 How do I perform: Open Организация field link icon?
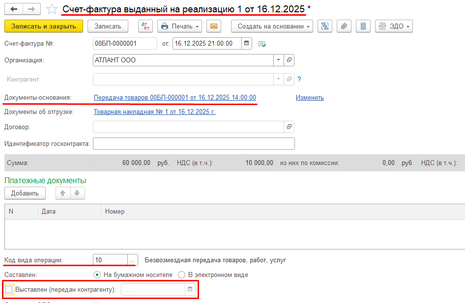(x=289, y=60)
